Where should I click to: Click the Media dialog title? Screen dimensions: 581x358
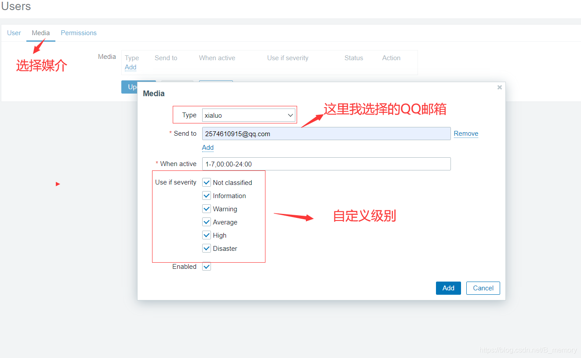[x=154, y=94]
